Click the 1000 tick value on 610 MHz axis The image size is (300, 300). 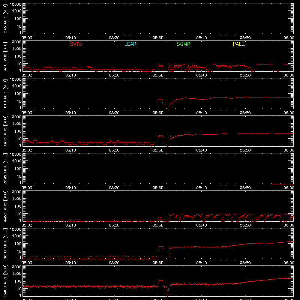coord(17,86)
